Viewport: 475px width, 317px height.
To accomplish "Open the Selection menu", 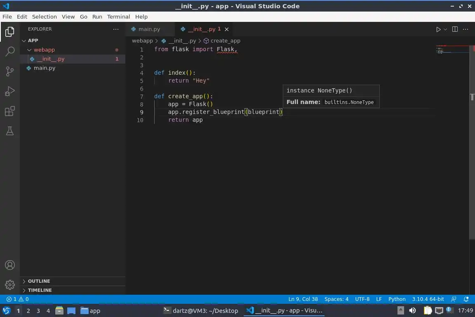I will tap(44, 17).
